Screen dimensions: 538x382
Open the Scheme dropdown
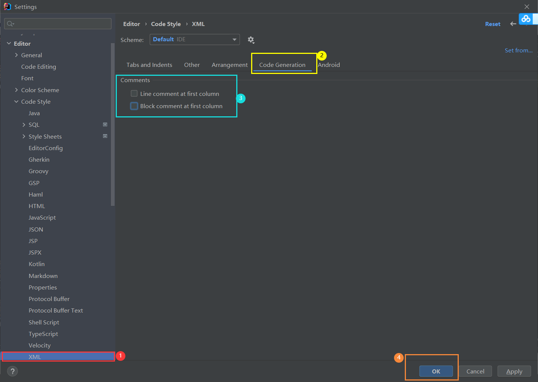195,39
